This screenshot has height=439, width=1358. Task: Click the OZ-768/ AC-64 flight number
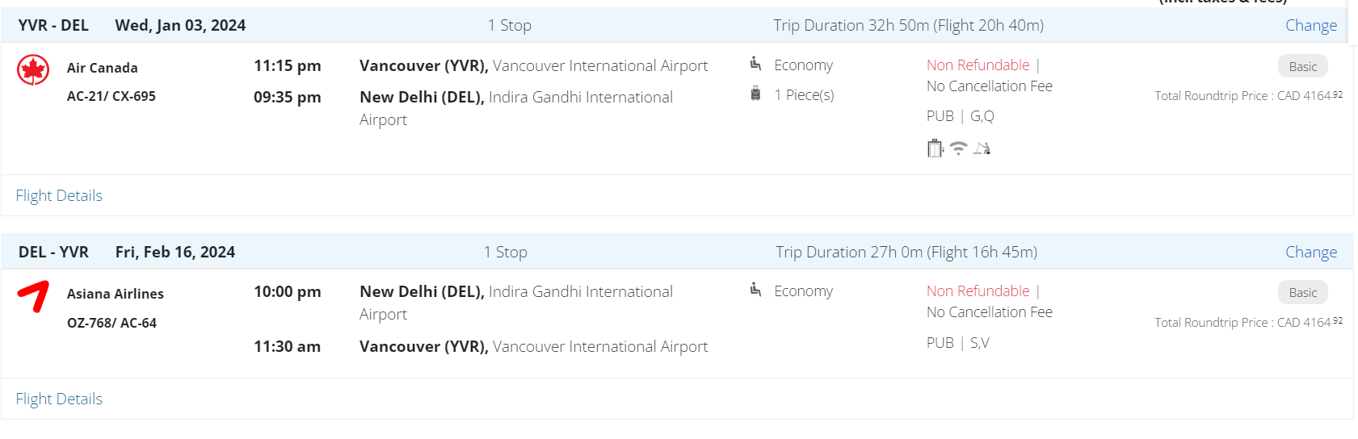pos(111,323)
